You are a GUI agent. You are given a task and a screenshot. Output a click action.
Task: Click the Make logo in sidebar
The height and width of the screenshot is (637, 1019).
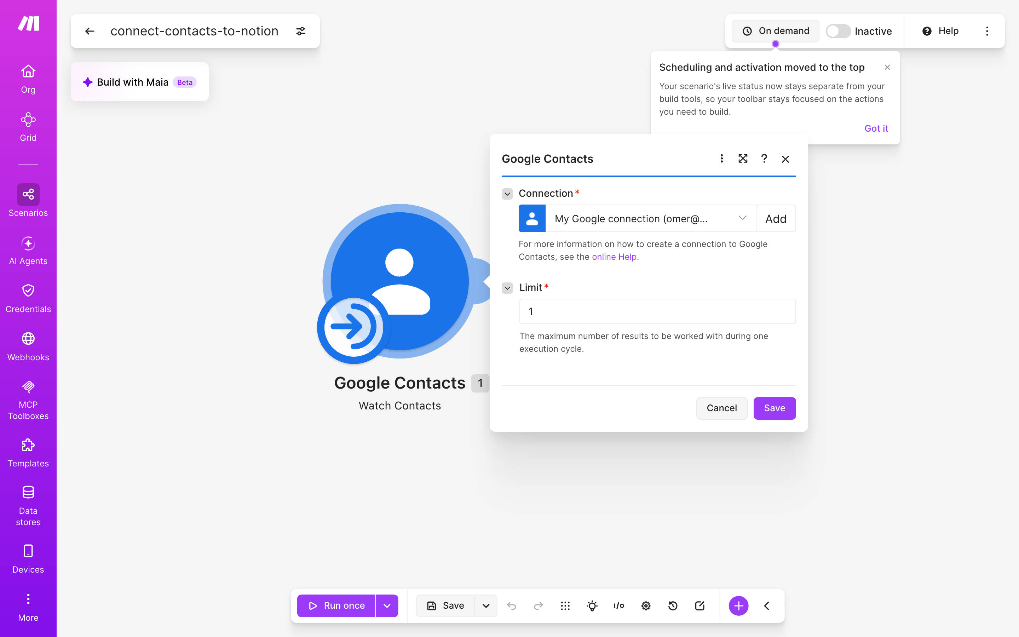click(28, 24)
